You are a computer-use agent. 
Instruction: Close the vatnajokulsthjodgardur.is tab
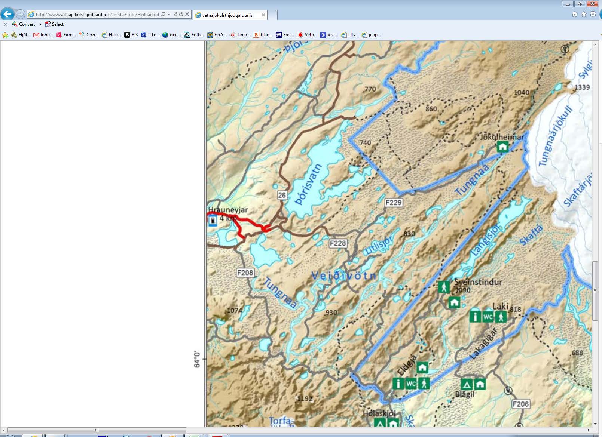[x=263, y=15]
